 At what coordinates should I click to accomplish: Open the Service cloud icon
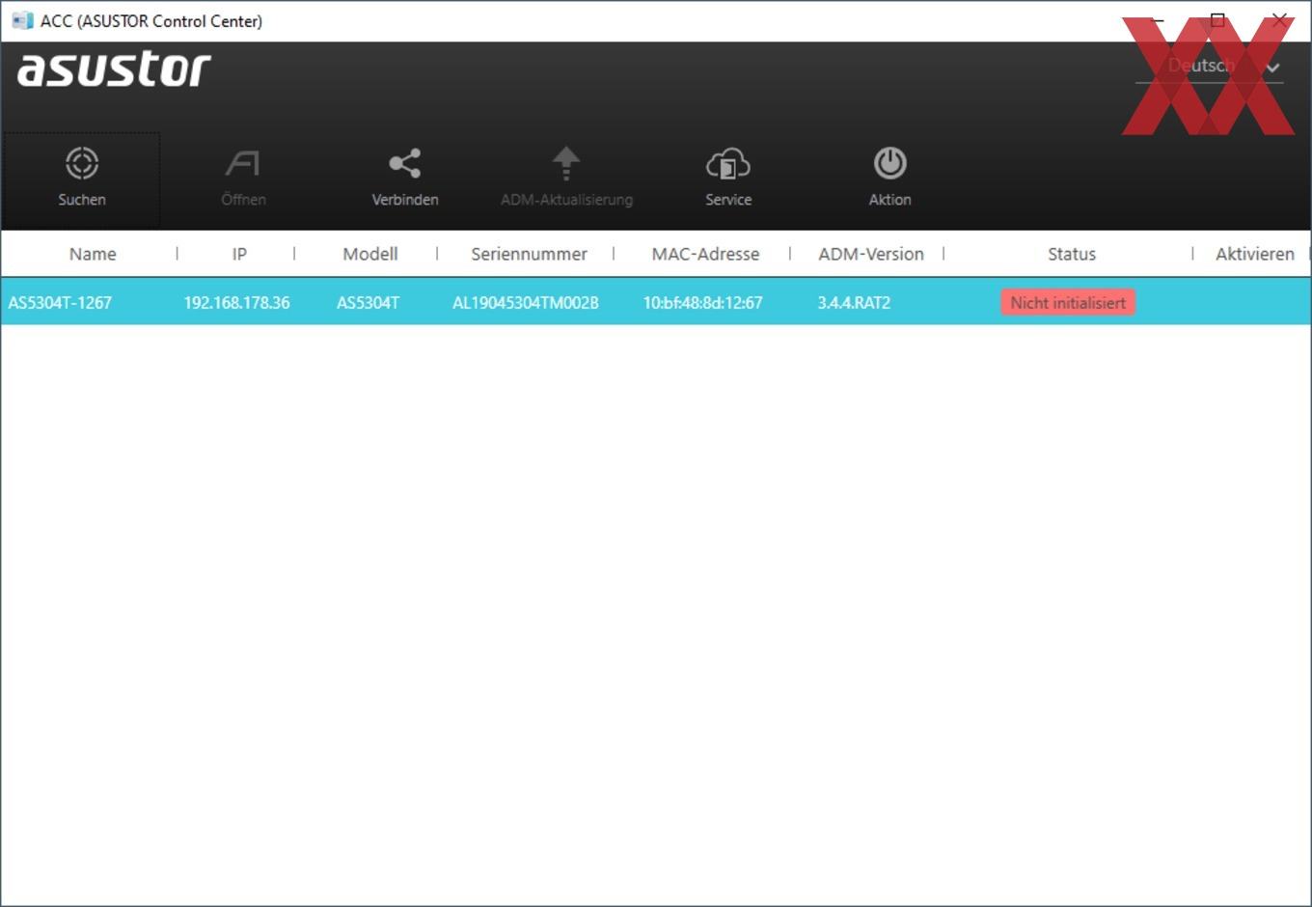tap(728, 164)
